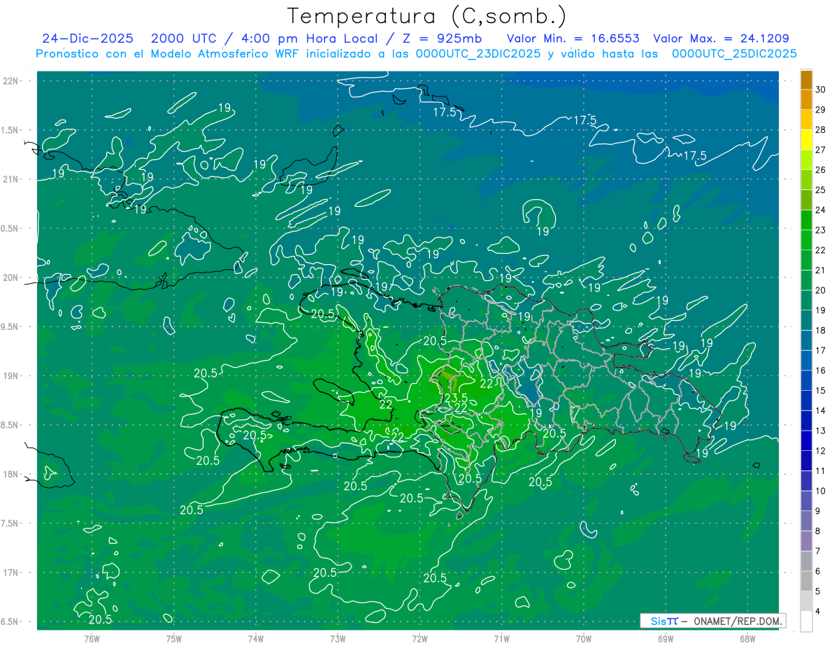Click the 8.5N latitude axis label
The height and width of the screenshot is (648, 839).
point(10,425)
